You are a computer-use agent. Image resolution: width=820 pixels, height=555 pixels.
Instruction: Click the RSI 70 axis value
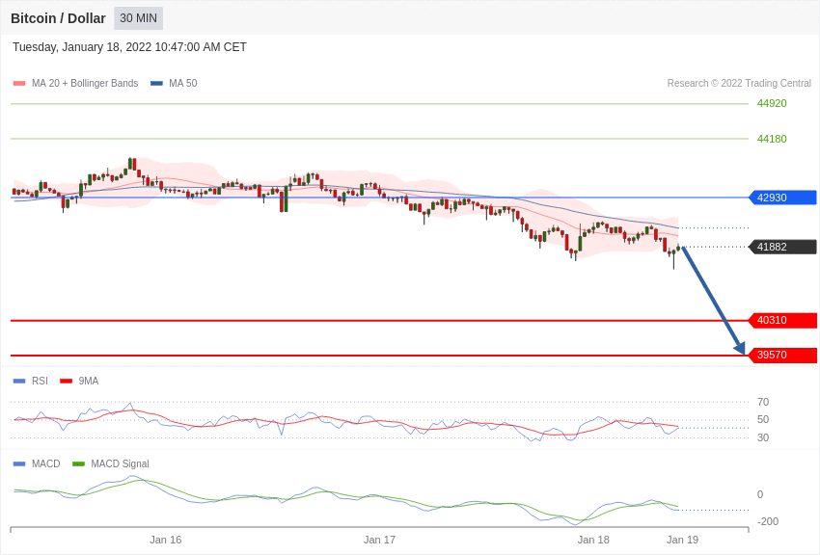(763, 402)
